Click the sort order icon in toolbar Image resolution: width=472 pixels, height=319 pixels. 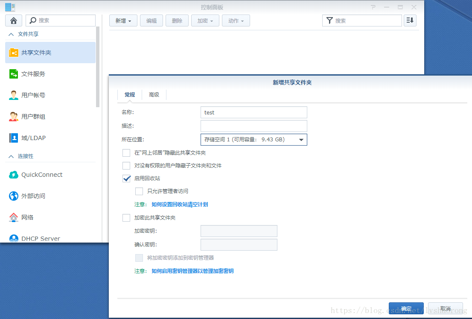410,20
